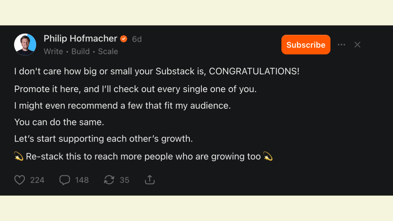Click the 'Promote it here' sentence
This screenshot has width=393, height=221.
135,89
